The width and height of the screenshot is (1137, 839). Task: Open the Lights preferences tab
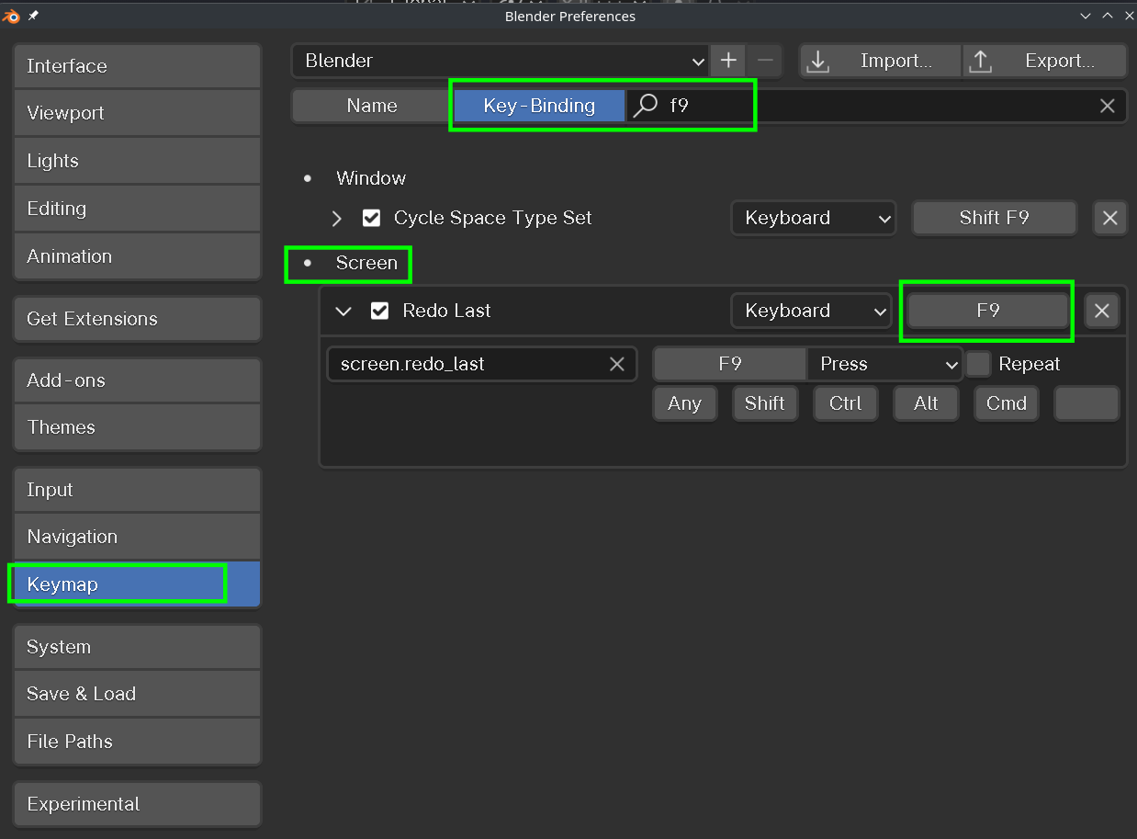click(137, 161)
